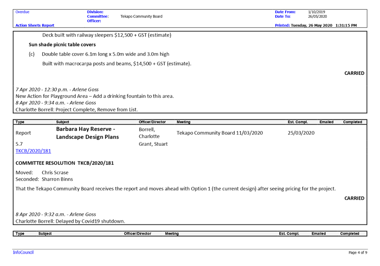
Task: Click the Page 4 of 9 indicator
Action: [358, 252]
